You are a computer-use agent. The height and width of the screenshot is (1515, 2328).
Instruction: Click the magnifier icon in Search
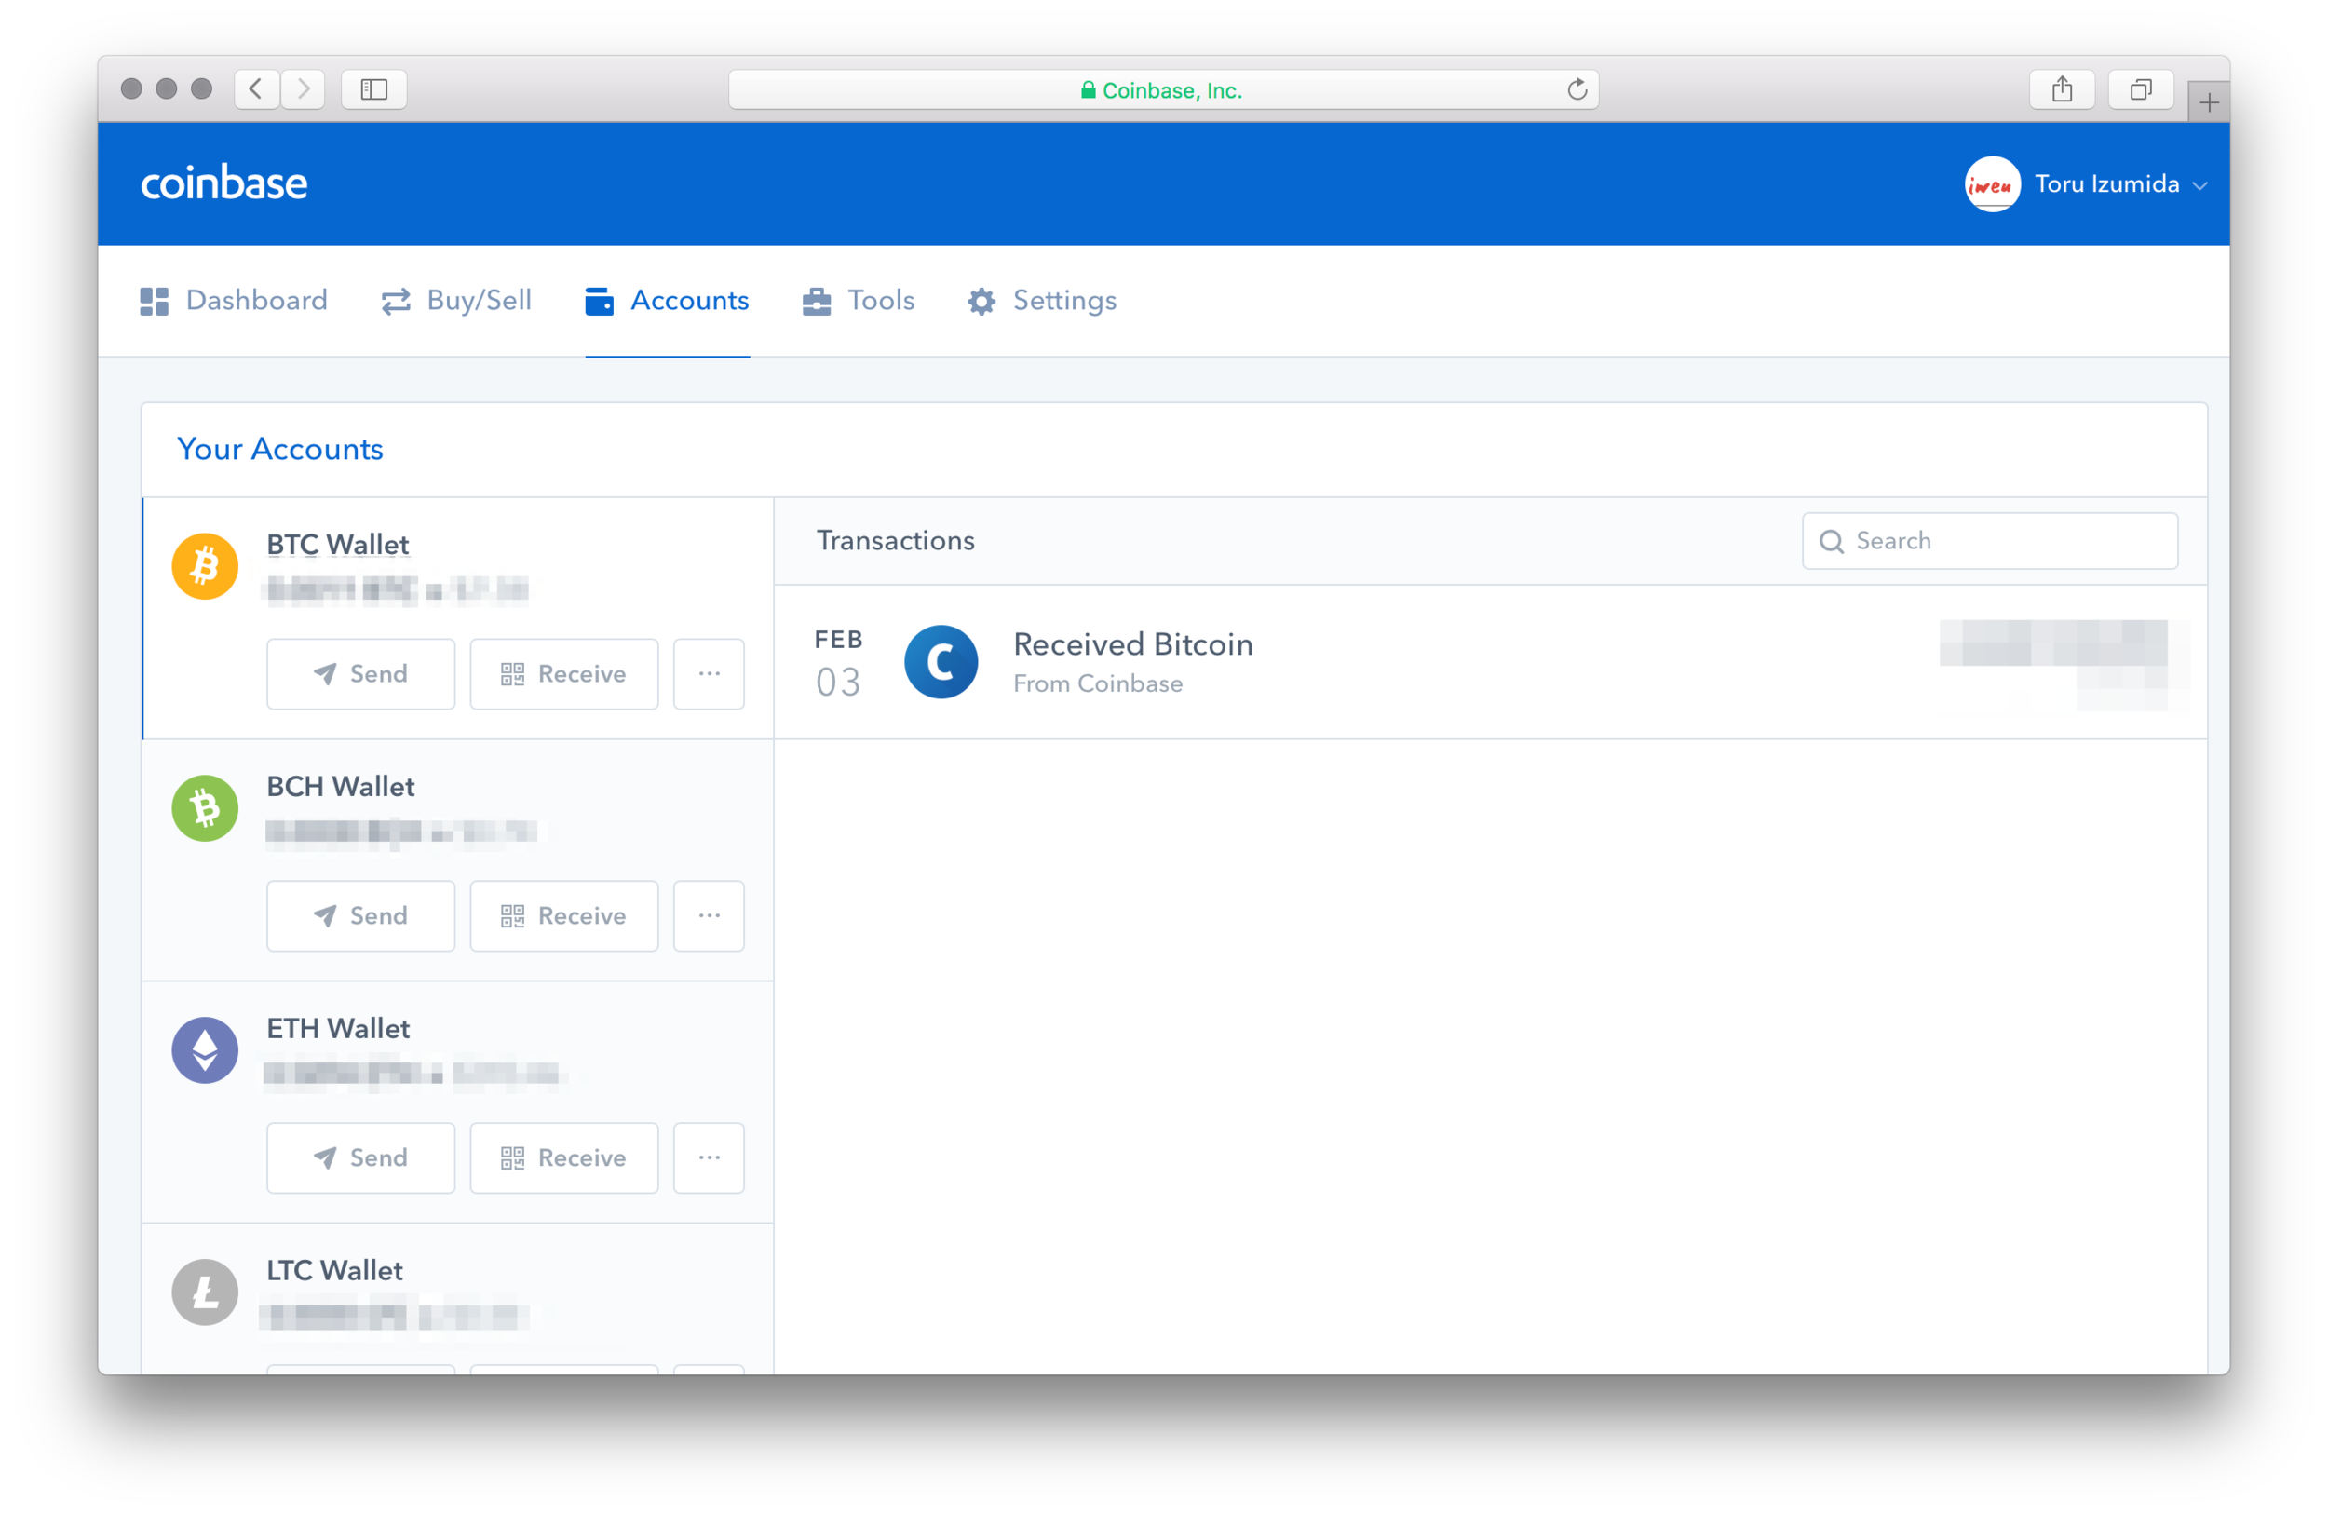coord(1831,541)
